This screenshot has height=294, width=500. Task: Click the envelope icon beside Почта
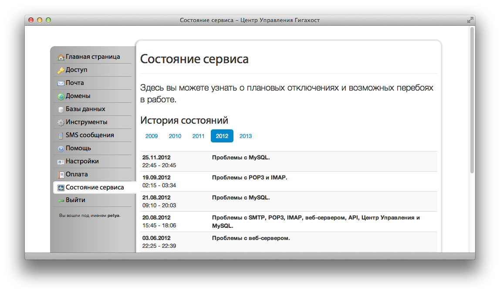[61, 83]
